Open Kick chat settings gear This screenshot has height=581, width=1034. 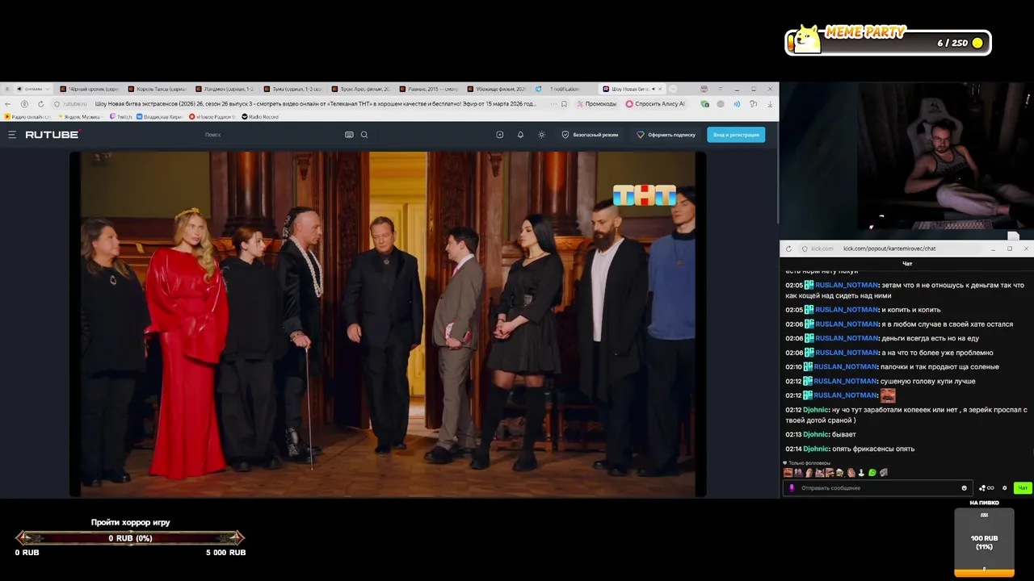(1004, 488)
